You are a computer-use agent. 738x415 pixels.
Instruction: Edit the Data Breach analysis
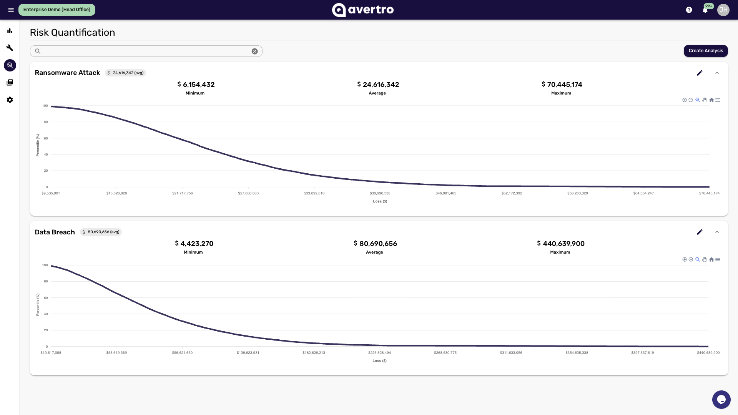click(x=700, y=232)
